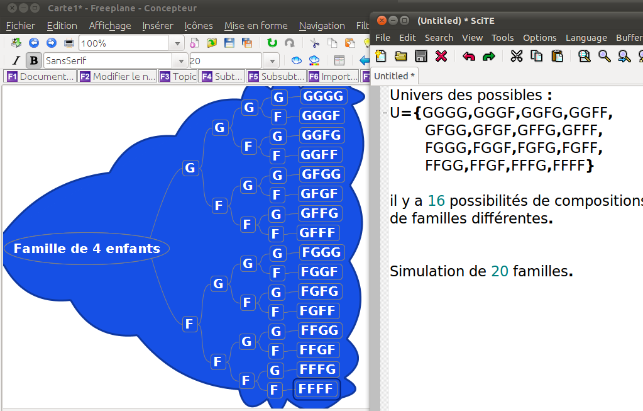This screenshot has width=643, height=411.
Task: Select the FFFF node in mind map
Action: [316, 389]
